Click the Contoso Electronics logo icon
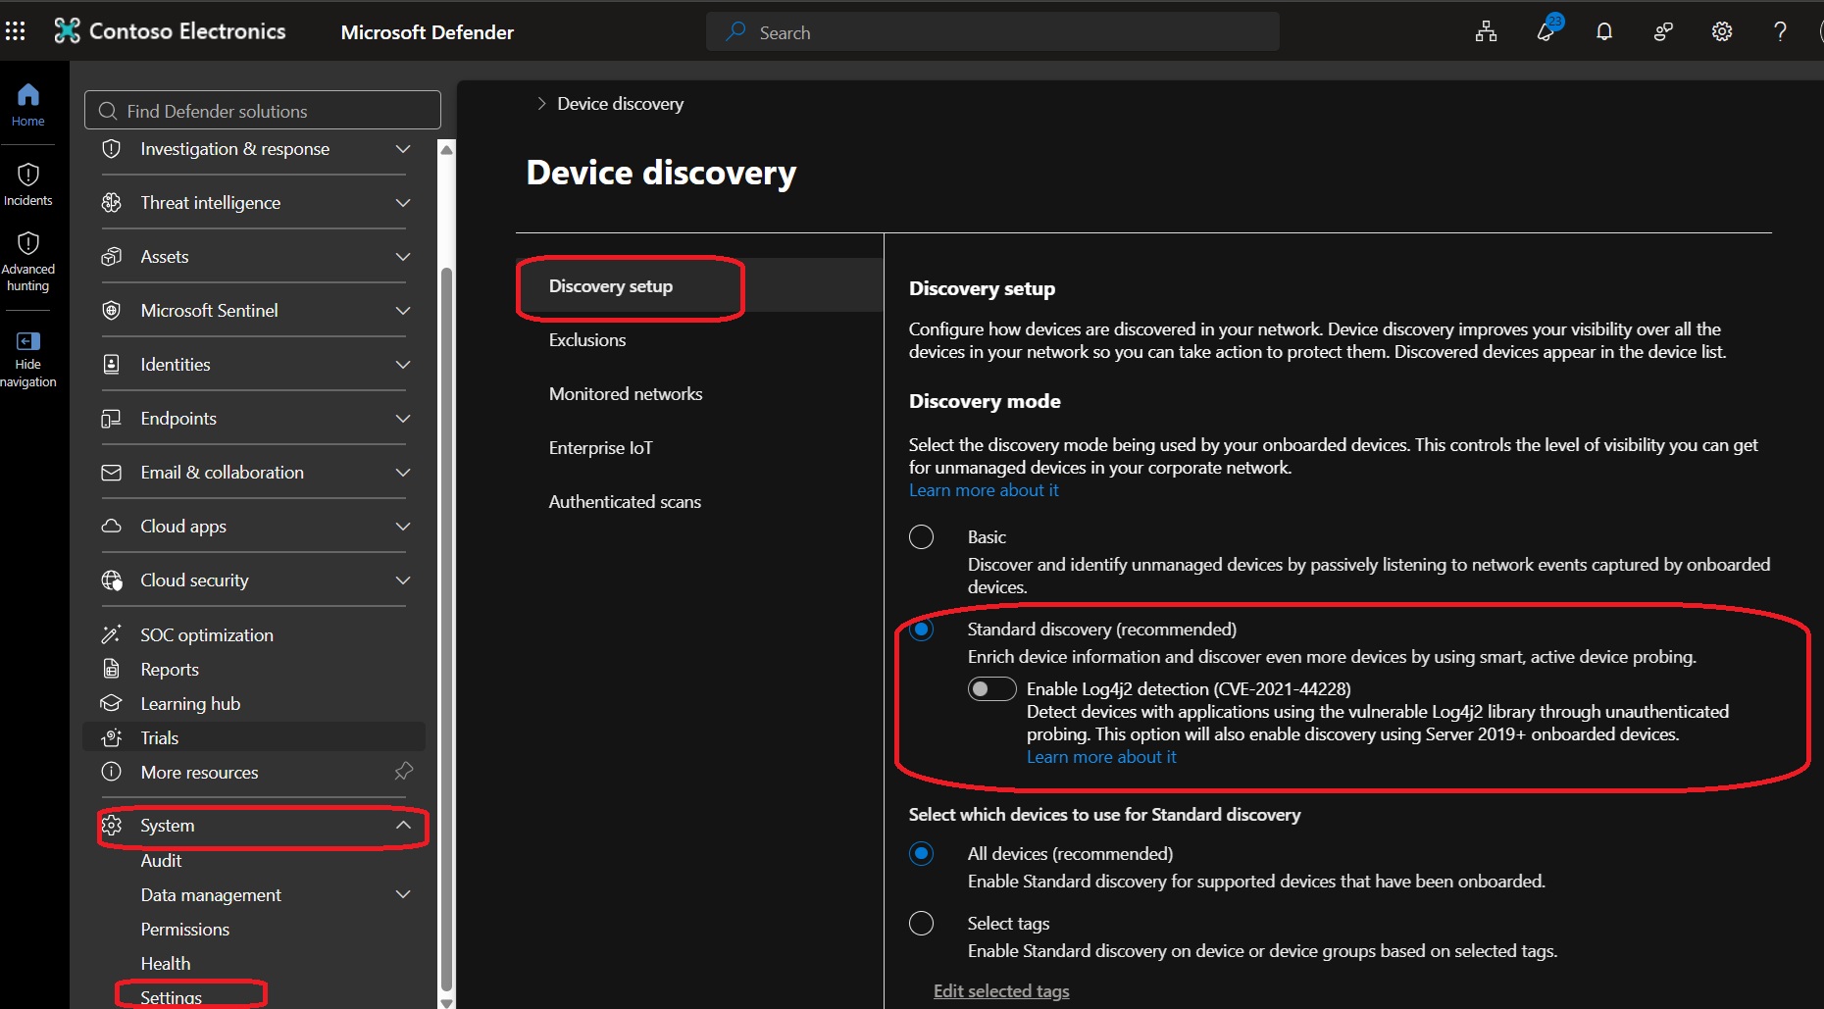 pos(67,31)
